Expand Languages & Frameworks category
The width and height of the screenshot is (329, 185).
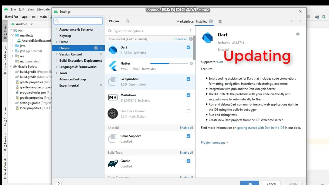57,67
